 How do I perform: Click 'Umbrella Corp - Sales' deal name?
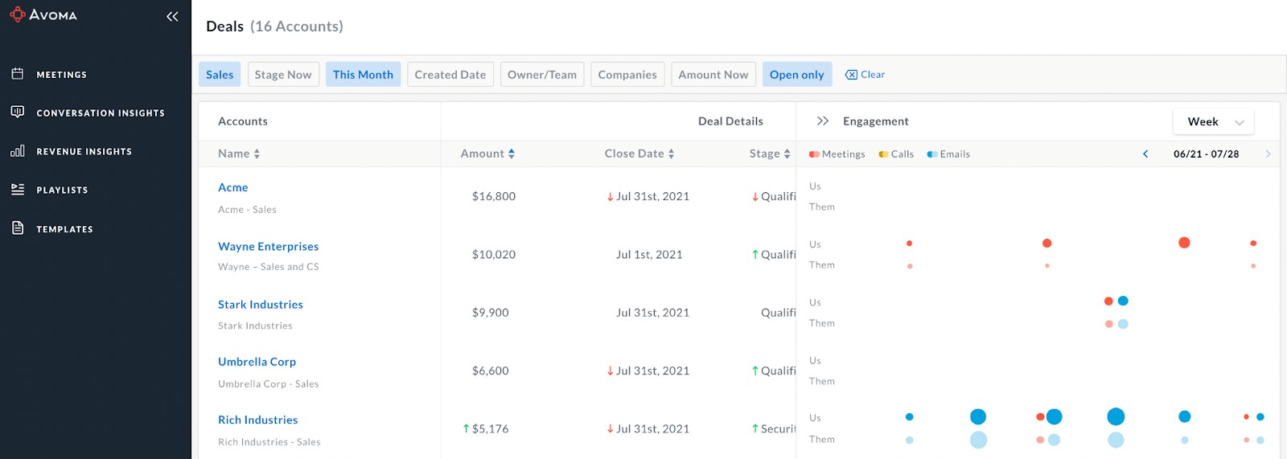(x=269, y=384)
